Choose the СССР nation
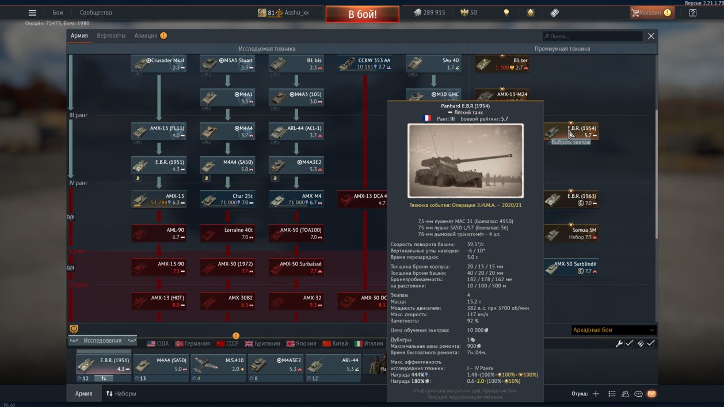The image size is (724, 407). pyautogui.click(x=227, y=344)
